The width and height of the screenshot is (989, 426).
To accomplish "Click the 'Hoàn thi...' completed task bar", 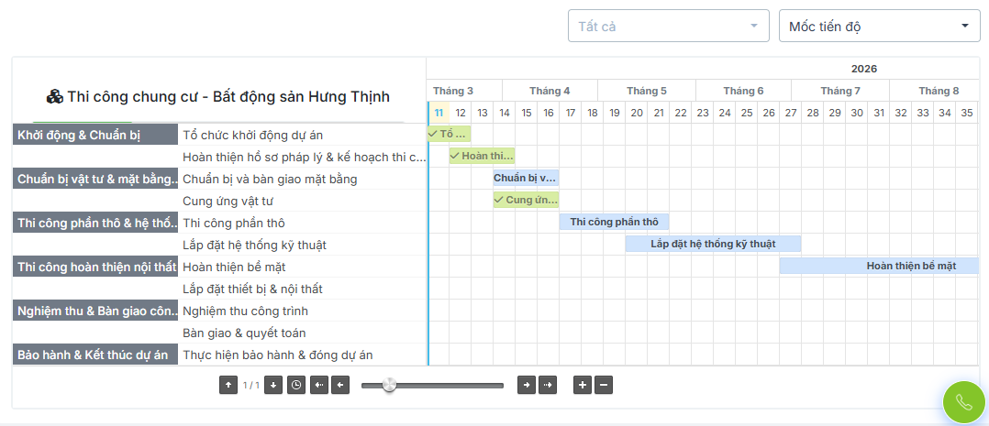I will pyautogui.click(x=482, y=156).
